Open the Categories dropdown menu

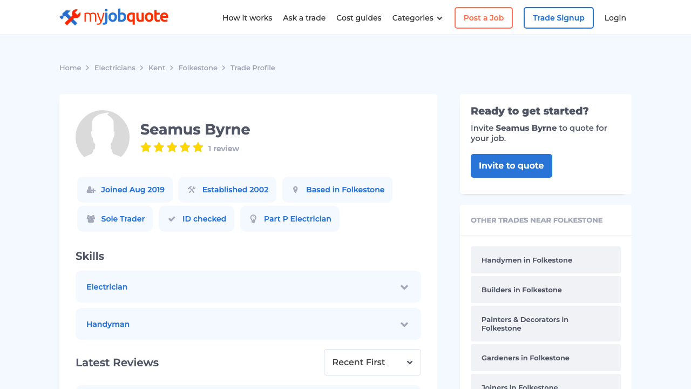pyautogui.click(x=417, y=18)
